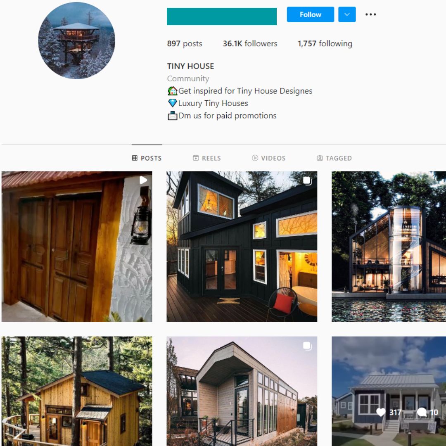
Task: Click the posts grid icon
Action: point(135,158)
